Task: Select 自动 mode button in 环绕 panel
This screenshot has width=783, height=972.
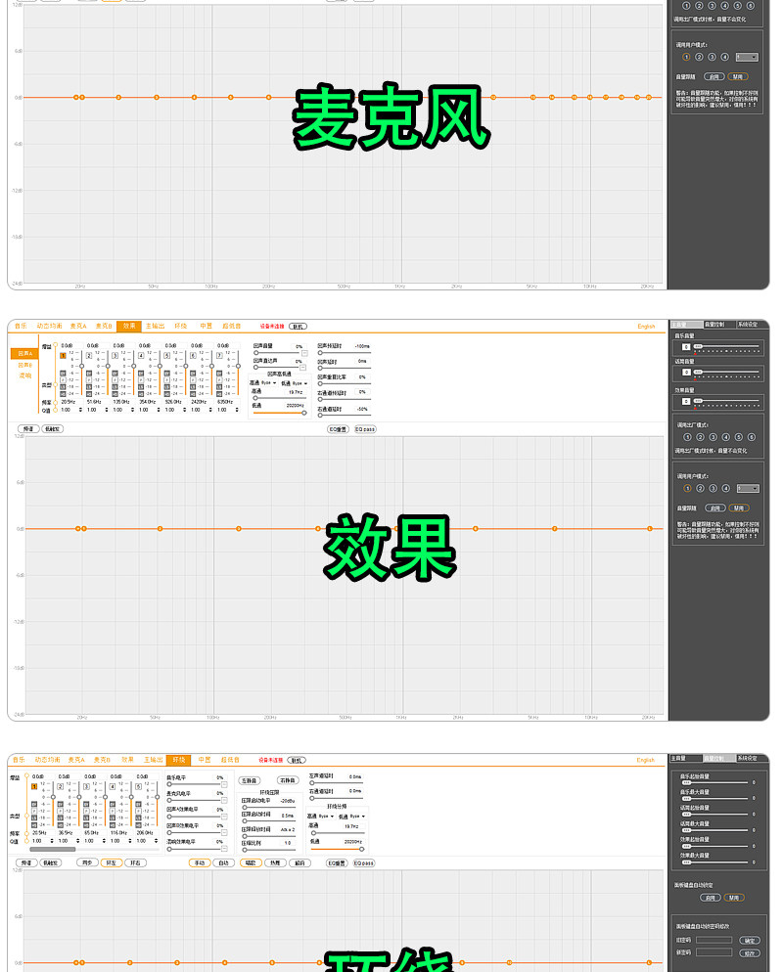Action: point(224,862)
